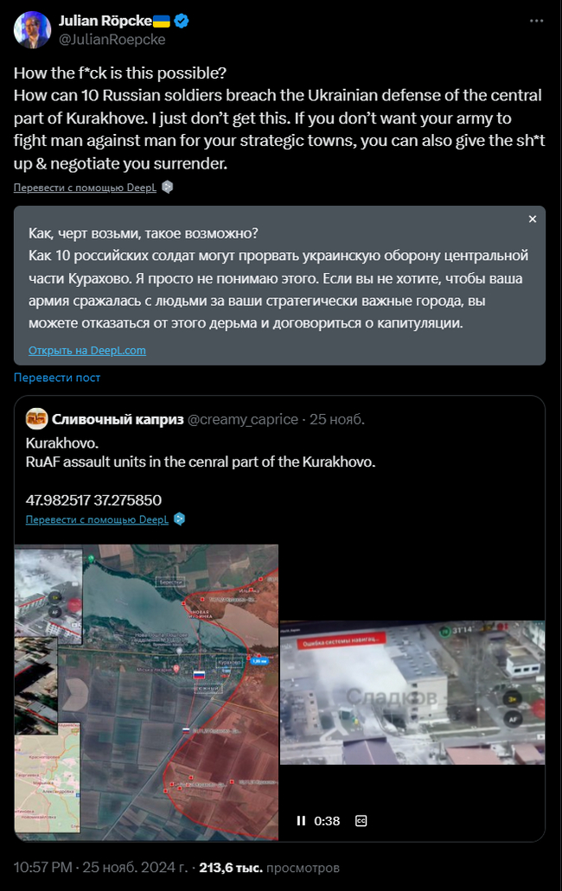Click the drone footage video frame
562x891 pixels.
pos(412,692)
